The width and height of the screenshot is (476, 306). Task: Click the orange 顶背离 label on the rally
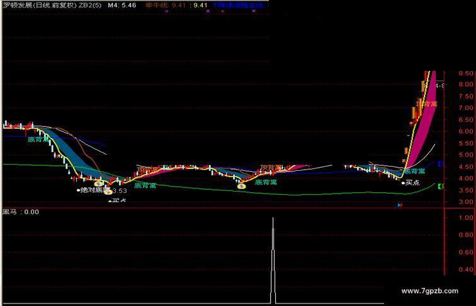click(426, 104)
